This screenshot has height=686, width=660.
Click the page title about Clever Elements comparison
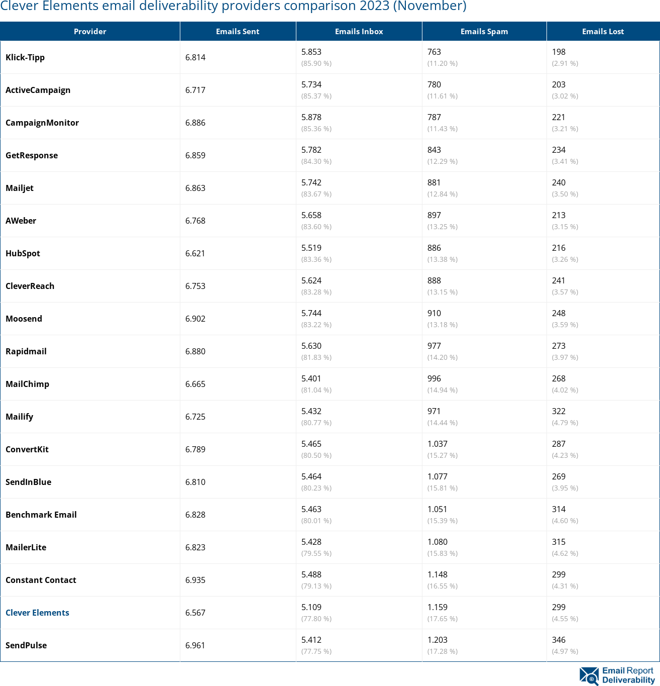coord(234,6)
